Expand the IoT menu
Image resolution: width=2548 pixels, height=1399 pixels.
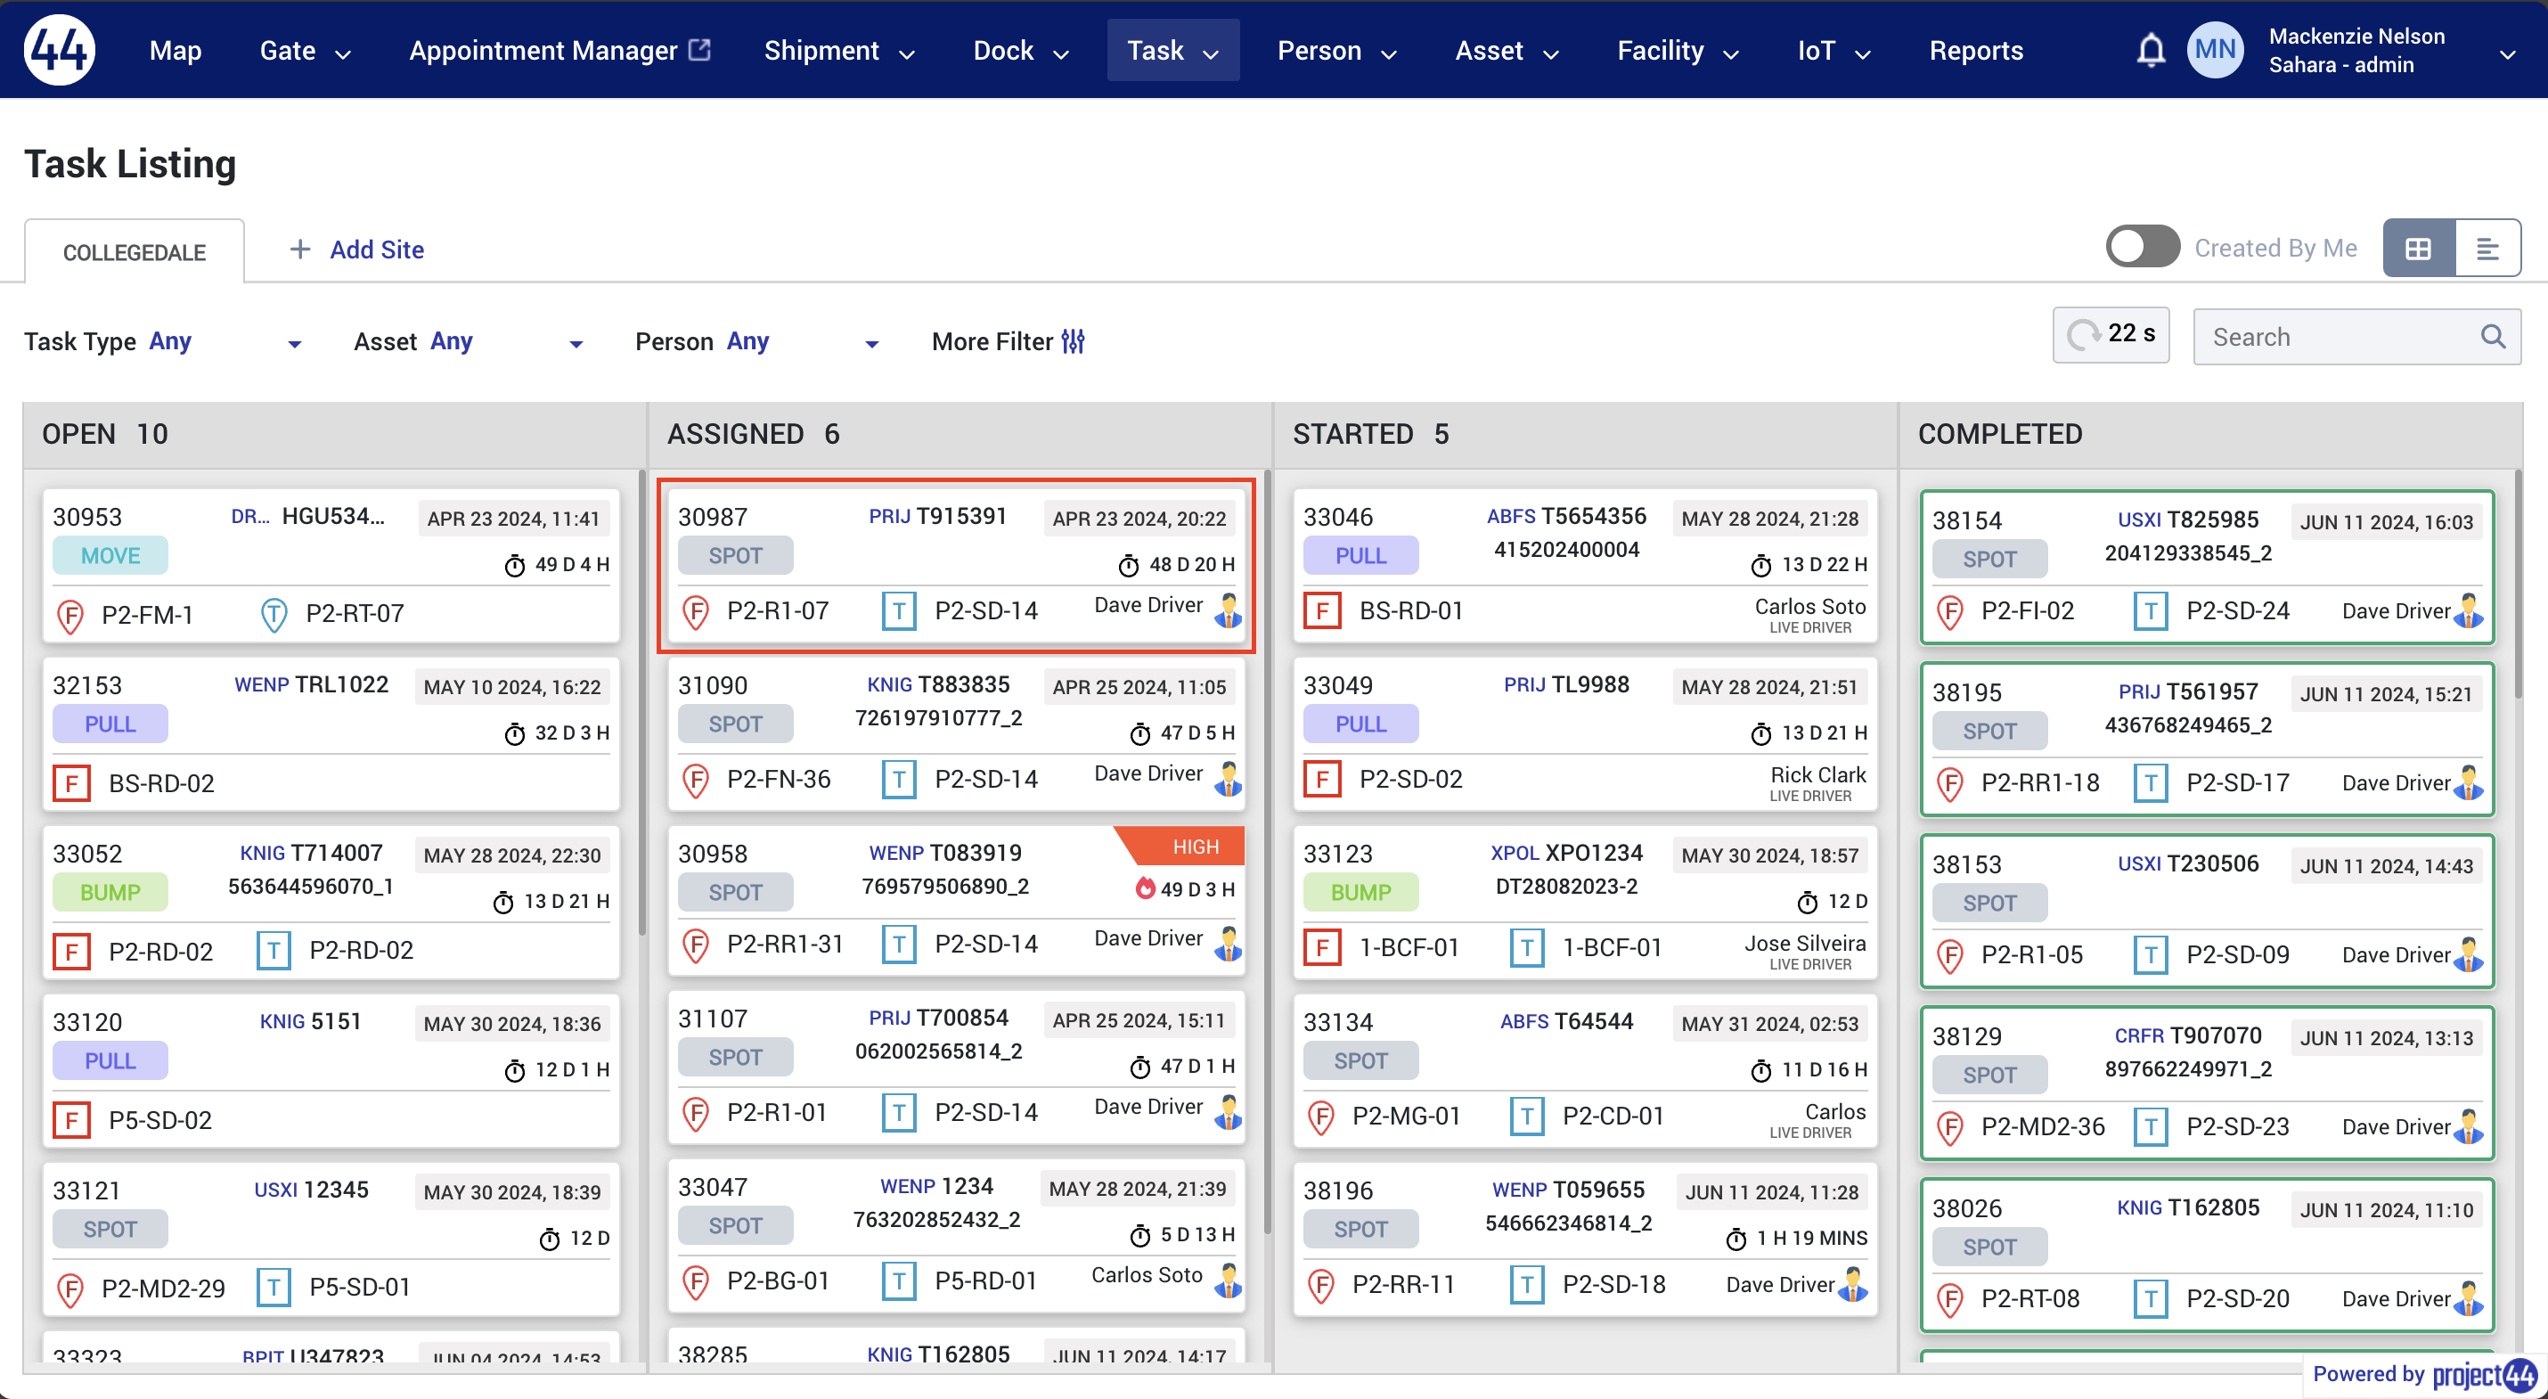tap(1833, 51)
